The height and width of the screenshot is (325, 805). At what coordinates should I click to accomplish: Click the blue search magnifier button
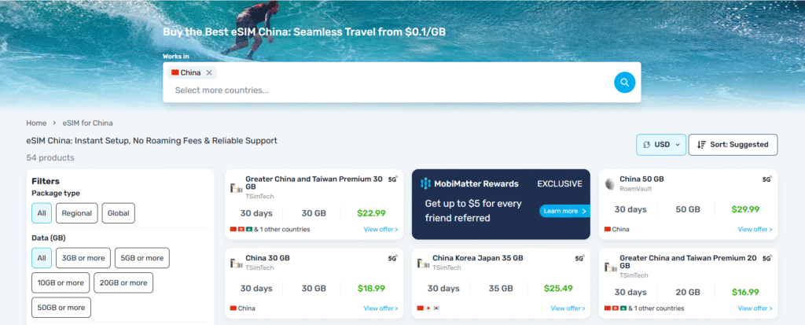[x=624, y=82]
